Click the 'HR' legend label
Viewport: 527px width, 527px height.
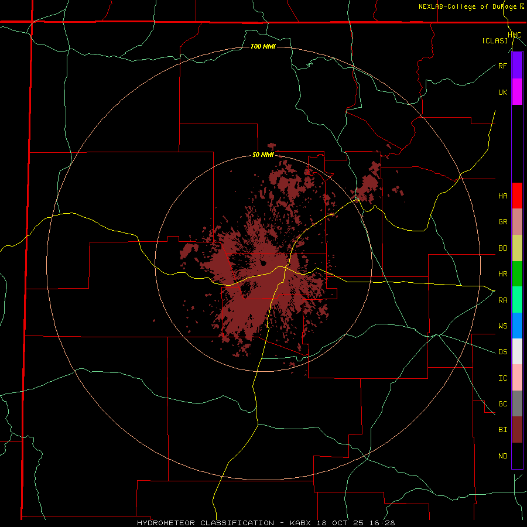click(502, 274)
